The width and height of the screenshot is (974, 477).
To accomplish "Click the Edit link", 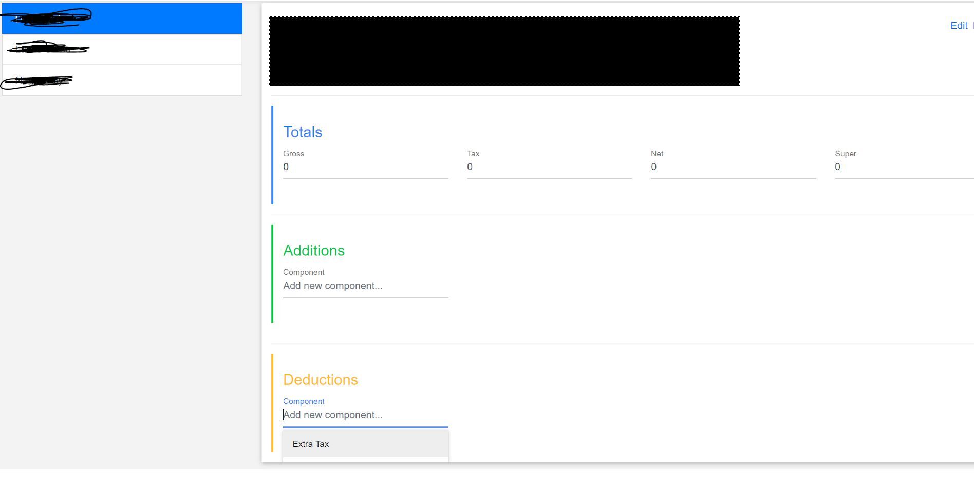I will point(959,26).
